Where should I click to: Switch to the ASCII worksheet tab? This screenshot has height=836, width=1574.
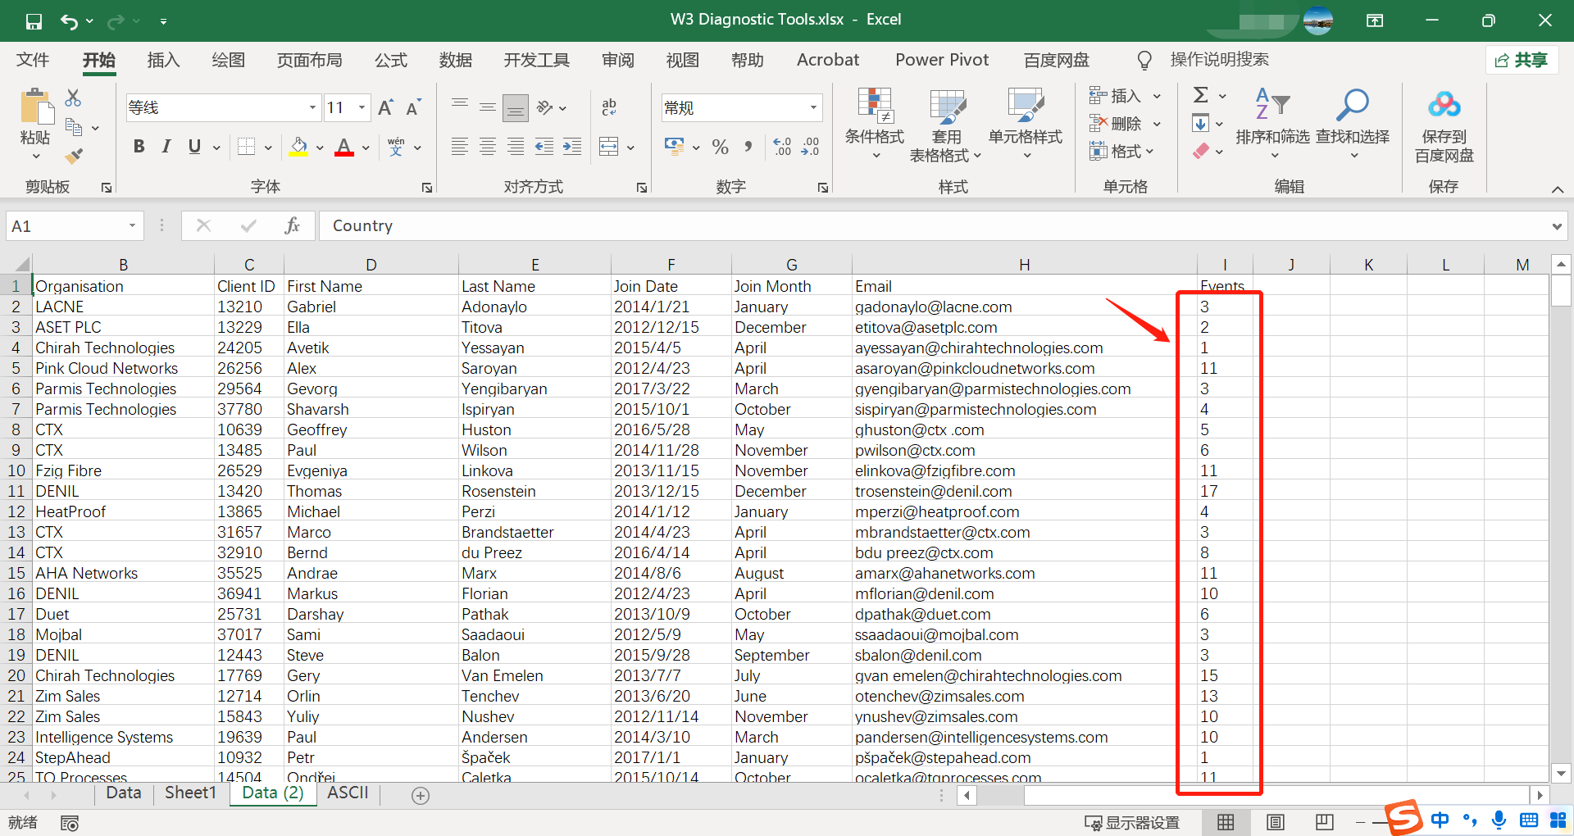[348, 793]
